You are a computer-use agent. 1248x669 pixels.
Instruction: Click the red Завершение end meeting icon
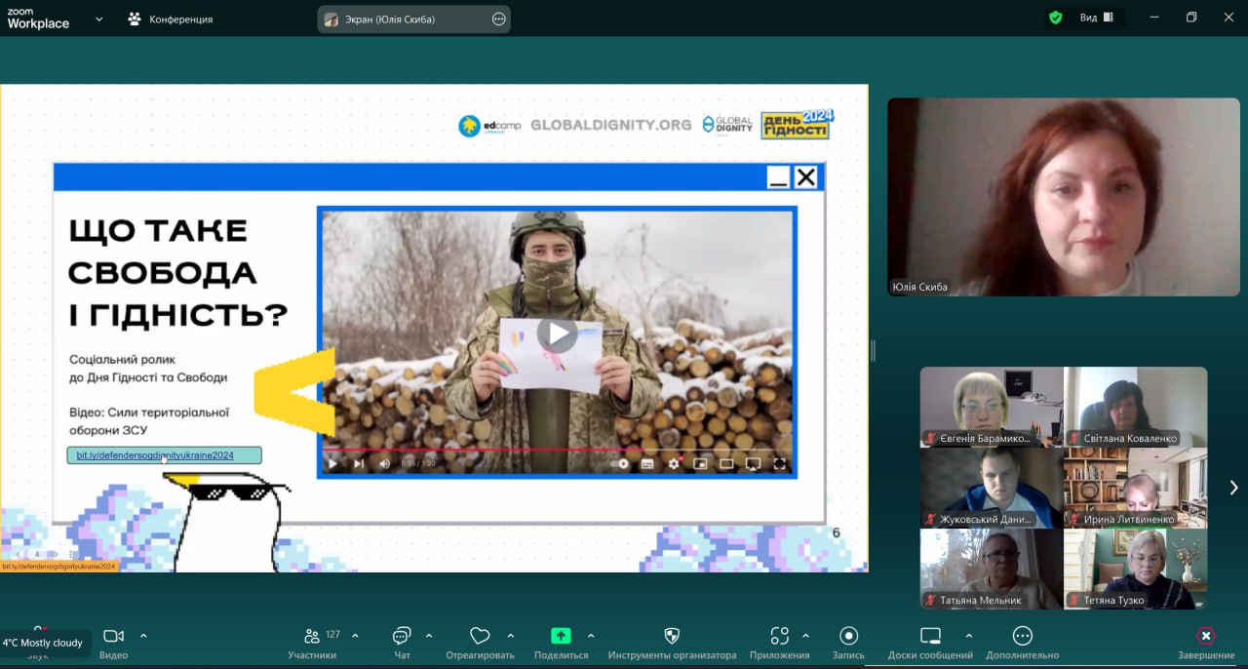pyautogui.click(x=1206, y=636)
